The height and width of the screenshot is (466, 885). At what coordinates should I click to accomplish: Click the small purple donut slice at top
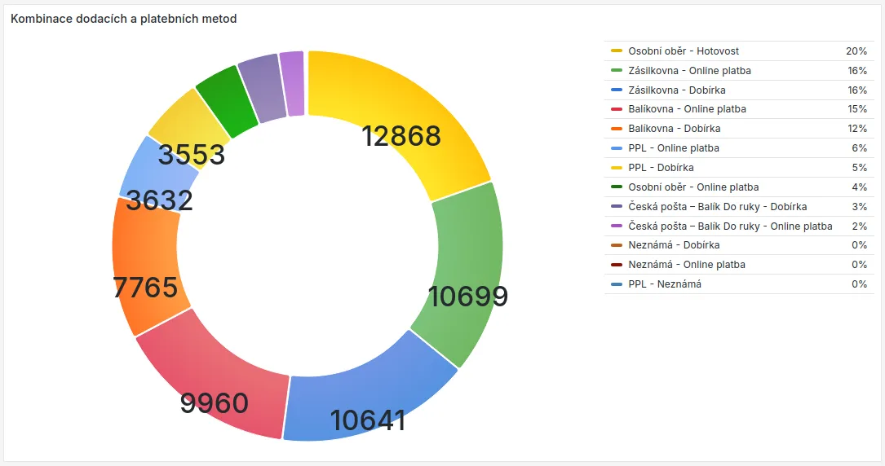pos(292,83)
